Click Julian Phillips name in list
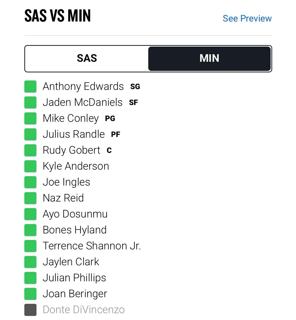This screenshot has width=296, height=320. click(x=74, y=278)
